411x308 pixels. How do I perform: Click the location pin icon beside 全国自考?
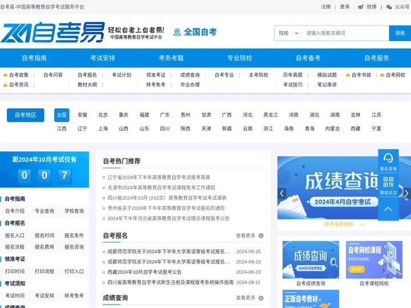point(177,32)
